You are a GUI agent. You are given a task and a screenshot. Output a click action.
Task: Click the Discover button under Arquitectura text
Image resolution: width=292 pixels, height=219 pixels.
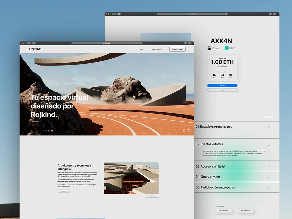coord(64,191)
